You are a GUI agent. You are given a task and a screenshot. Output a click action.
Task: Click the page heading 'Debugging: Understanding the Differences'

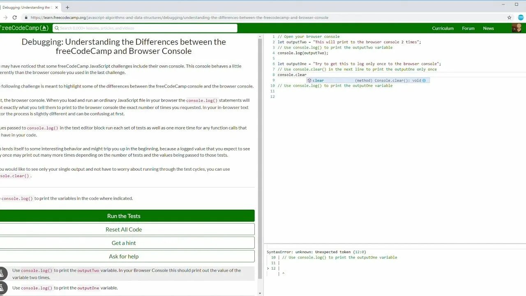(x=124, y=46)
